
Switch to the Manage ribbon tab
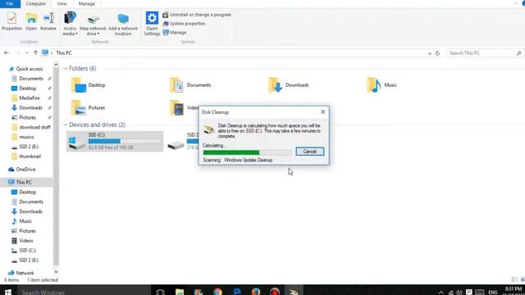pos(87,3)
